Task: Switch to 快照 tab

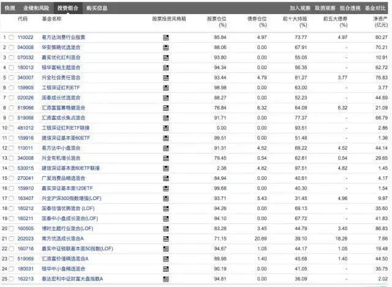Action: (10, 8)
